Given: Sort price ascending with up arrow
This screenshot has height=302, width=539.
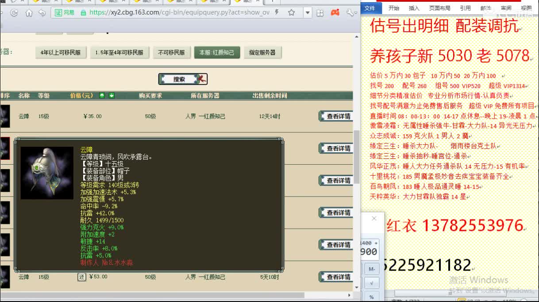Looking at the screenshot, I should [102, 95].
